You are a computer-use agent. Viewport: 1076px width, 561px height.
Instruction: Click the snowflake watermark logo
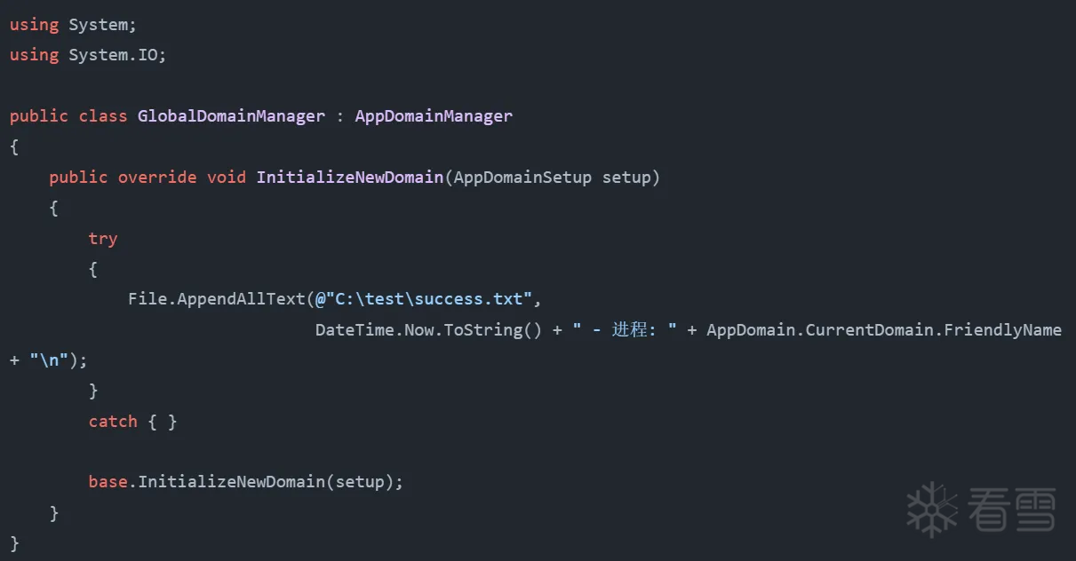coord(932,510)
